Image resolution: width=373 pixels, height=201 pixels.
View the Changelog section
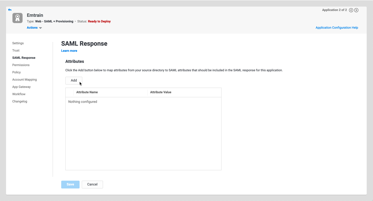(x=20, y=101)
